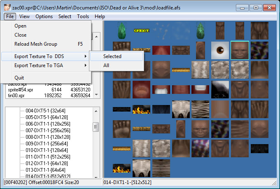Select tree item 011-DXT1-1-[512x256]
The height and width of the screenshot is (189, 280).
(x=48, y=157)
